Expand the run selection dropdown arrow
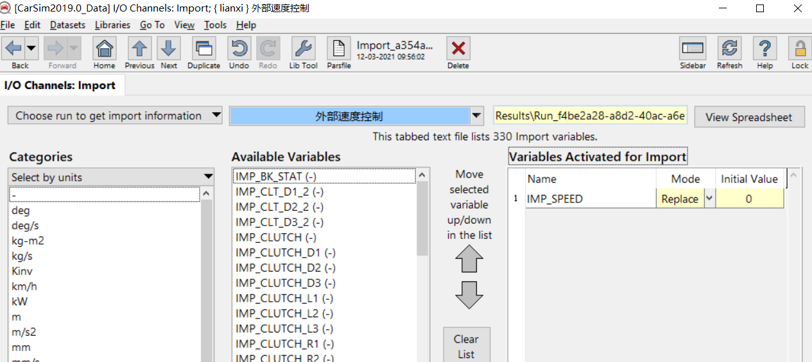Viewport: 812px width, 362px height. [x=476, y=116]
